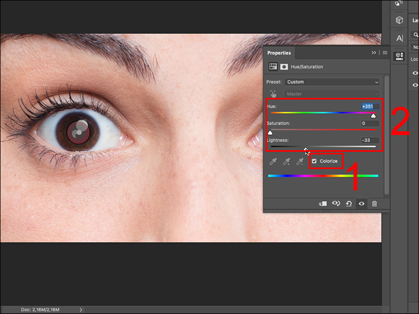The image size is (419, 314).
Task: Click the Lightness value field
Action: point(370,140)
